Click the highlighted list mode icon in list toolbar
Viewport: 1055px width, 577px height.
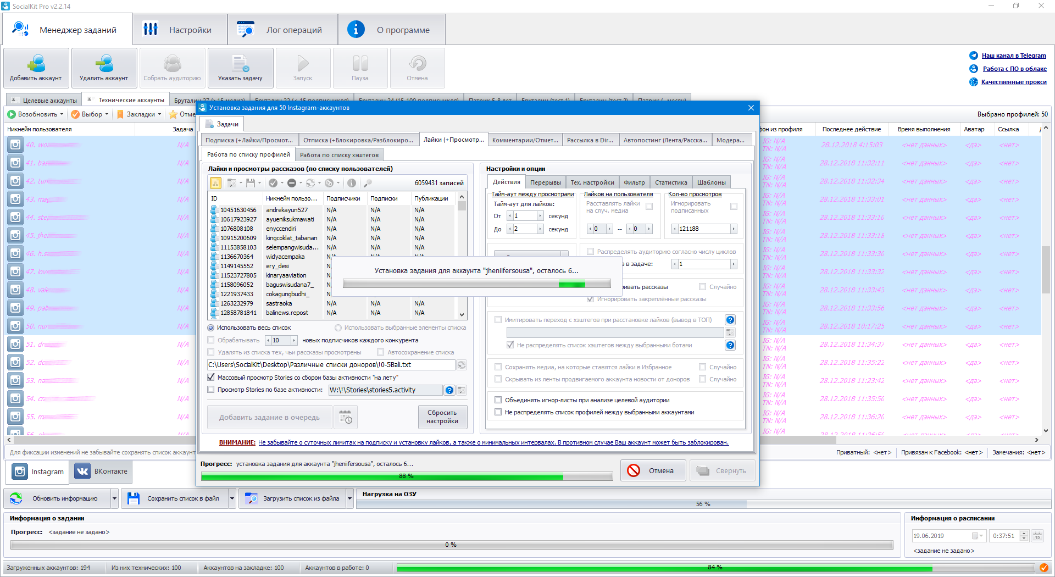click(x=215, y=183)
